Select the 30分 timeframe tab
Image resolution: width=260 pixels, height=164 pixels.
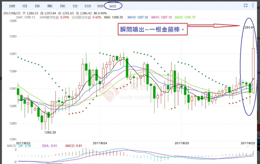point(100,6)
